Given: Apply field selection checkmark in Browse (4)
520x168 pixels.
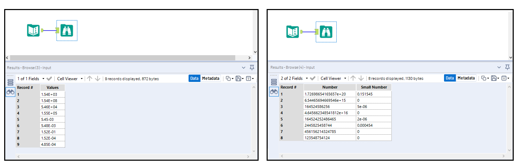Looking at the screenshot, I should [x=313, y=78].
